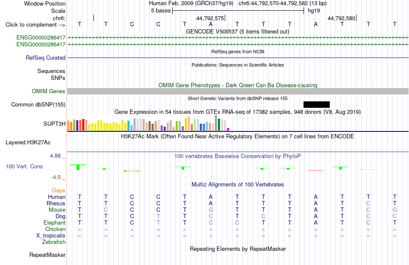The height and width of the screenshot is (265, 409).
Task: Open Publications: Sequences in Scientific Articles title
Action: (238, 65)
